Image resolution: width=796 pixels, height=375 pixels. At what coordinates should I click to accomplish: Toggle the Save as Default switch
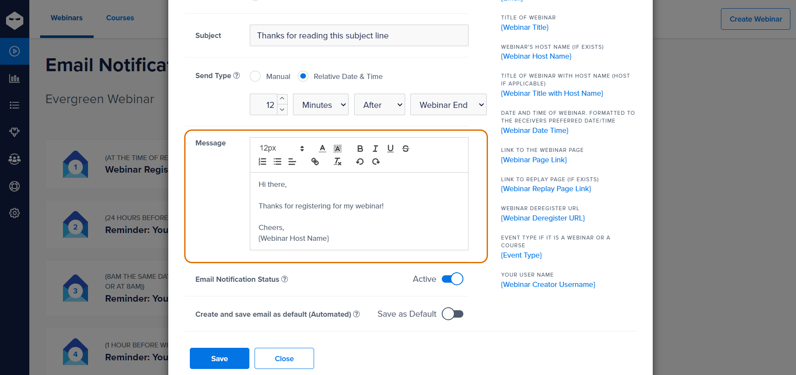tap(453, 314)
